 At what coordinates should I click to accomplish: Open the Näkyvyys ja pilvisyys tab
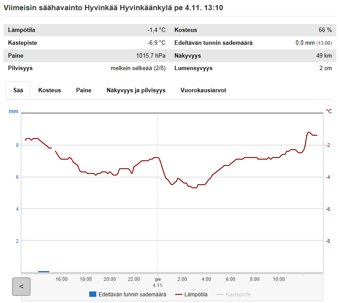pyautogui.click(x=136, y=90)
